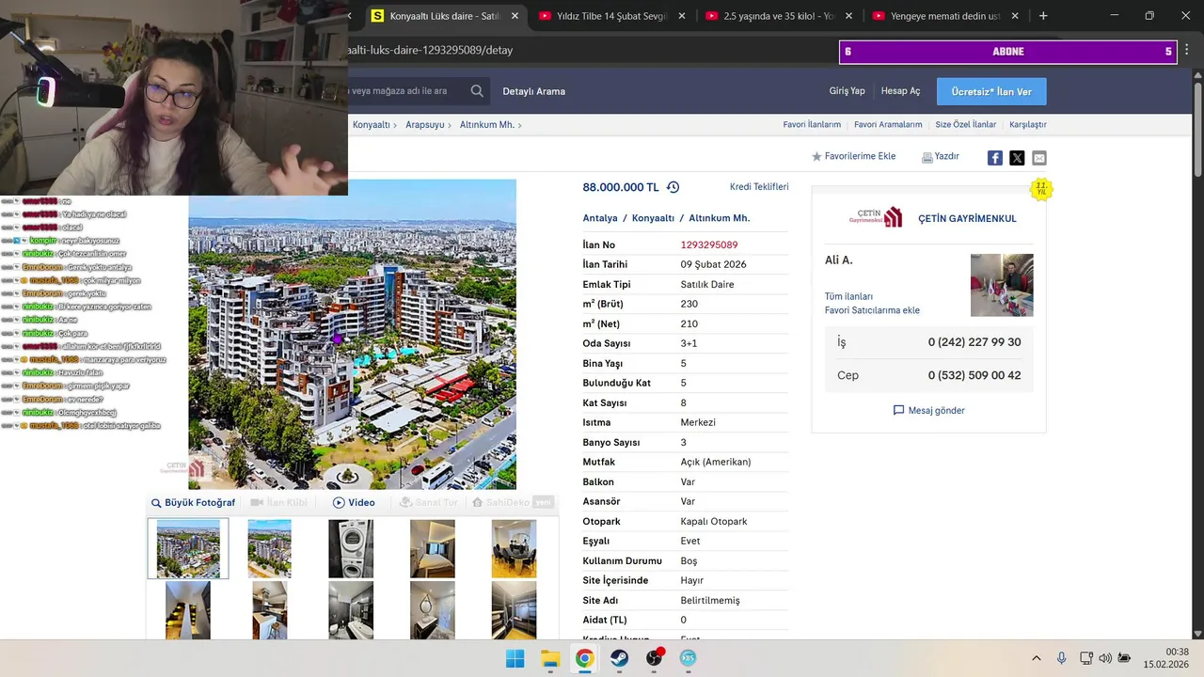The height and width of the screenshot is (677, 1204).
Task: Select the Sanal Tur media tab
Action: pos(429,503)
